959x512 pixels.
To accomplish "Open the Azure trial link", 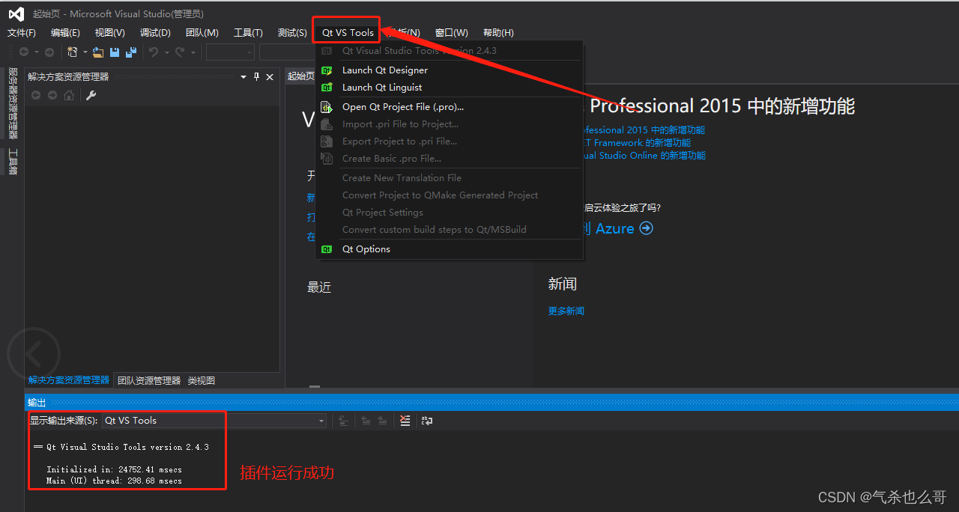I will 614,228.
